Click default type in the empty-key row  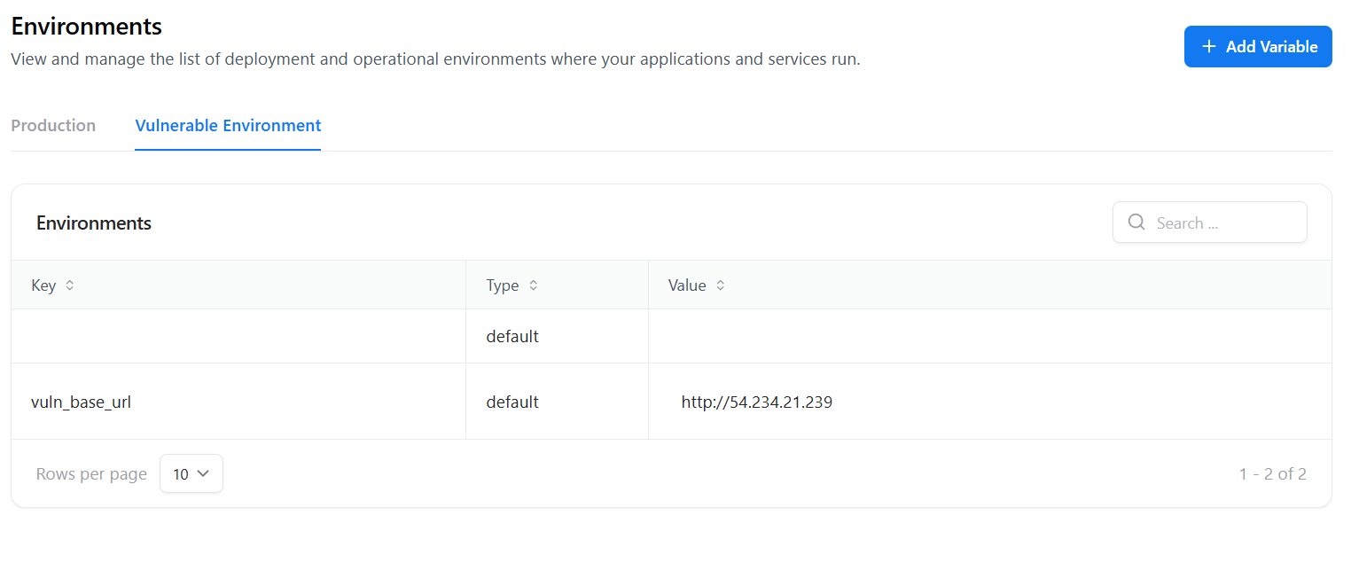(512, 337)
